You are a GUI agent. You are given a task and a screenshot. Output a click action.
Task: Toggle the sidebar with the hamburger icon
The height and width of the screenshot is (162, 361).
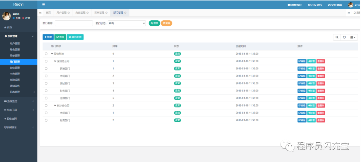[x=43, y=5]
